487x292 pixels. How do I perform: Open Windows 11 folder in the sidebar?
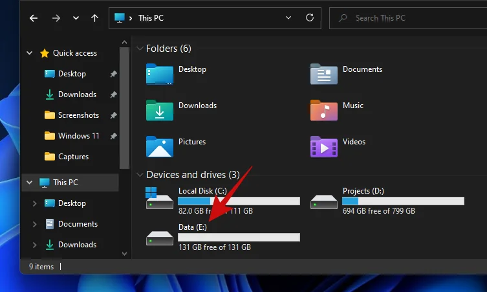pos(78,136)
